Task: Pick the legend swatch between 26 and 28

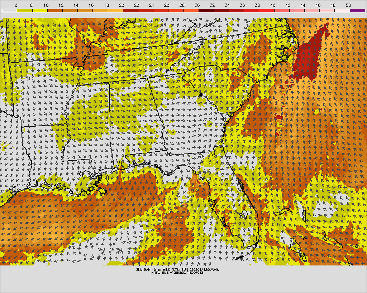Action: click(176, 10)
